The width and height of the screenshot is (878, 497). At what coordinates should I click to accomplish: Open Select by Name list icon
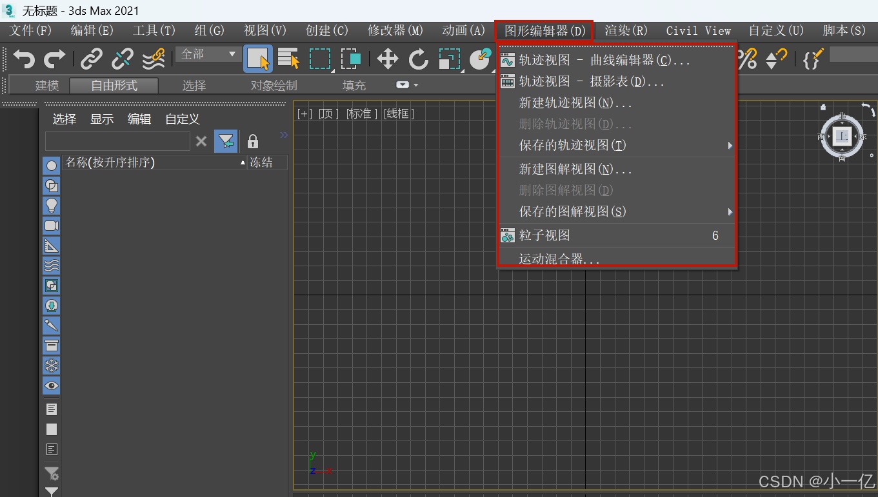click(289, 59)
